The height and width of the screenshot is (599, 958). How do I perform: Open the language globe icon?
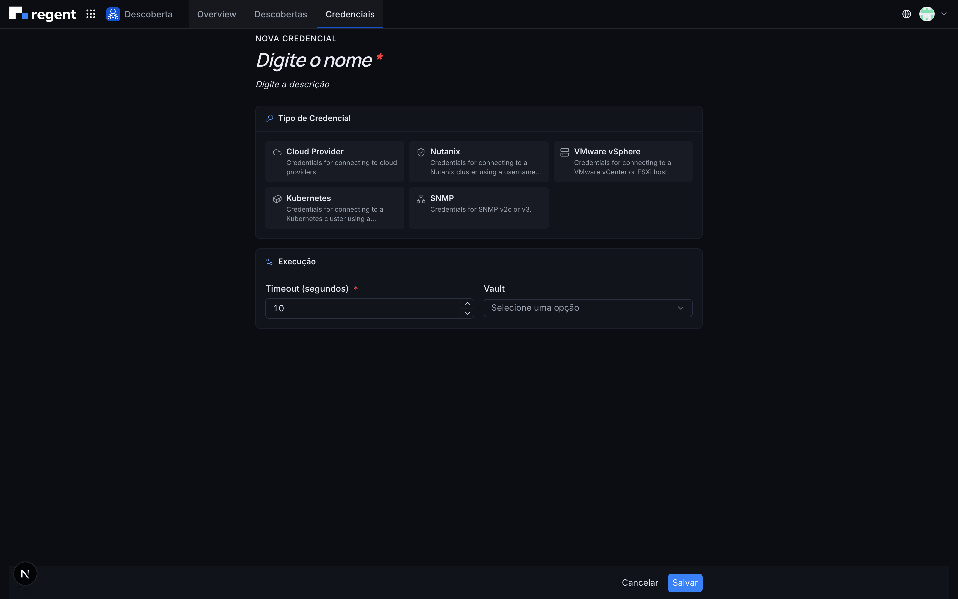[x=906, y=14]
